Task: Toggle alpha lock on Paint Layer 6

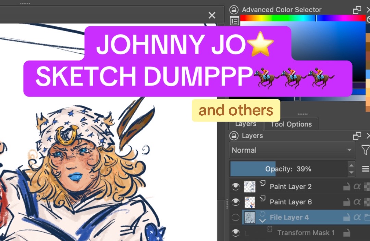Action: pyautogui.click(x=357, y=202)
